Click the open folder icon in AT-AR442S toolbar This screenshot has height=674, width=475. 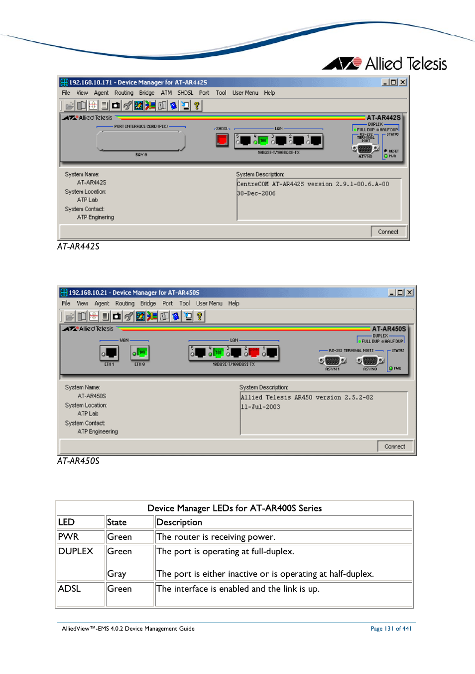coord(70,106)
